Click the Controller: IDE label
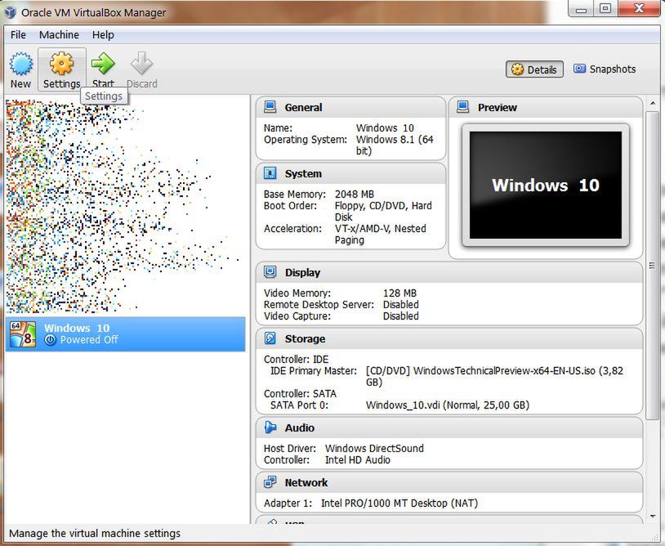This screenshot has height=546, width=665. pos(296,360)
